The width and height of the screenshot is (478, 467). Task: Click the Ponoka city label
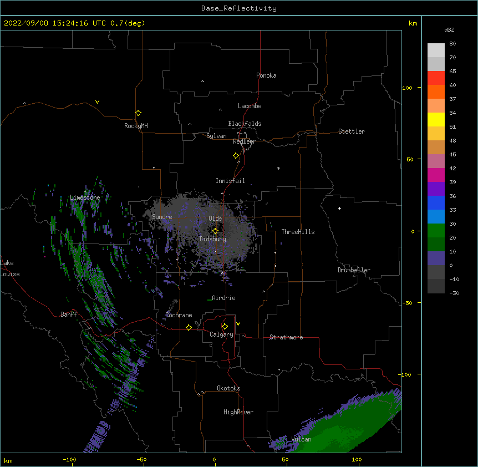point(266,75)
